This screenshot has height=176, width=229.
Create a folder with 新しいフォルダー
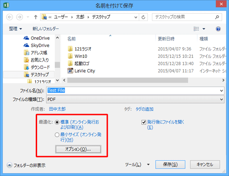(45, 28)
